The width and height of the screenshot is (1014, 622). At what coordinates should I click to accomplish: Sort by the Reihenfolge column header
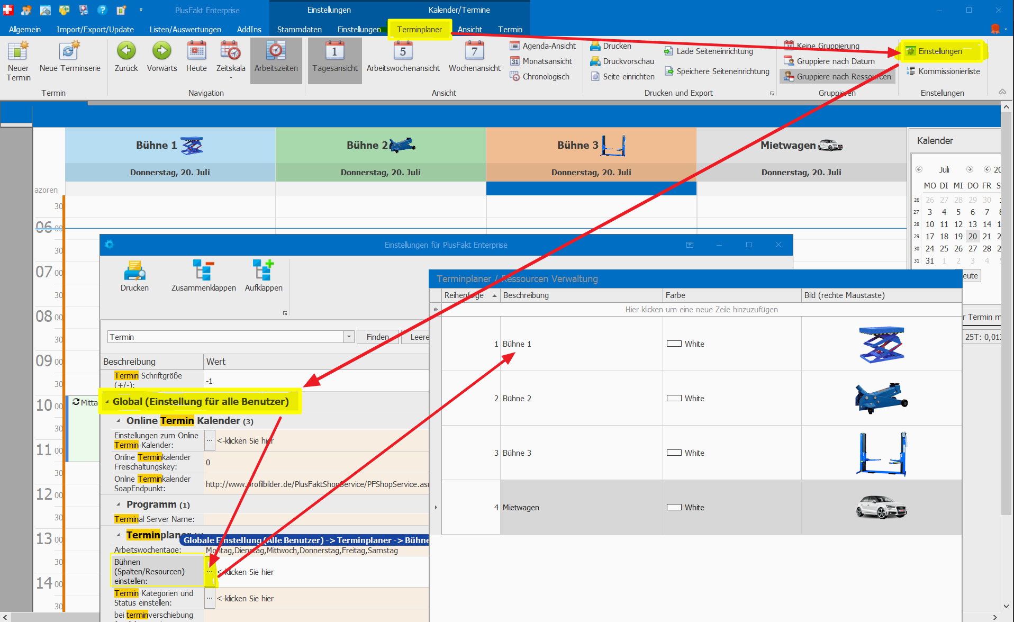coord(470,295)
